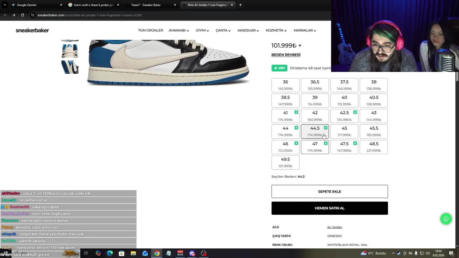Viewport: 459px width, 258px height.
Task: Select size 36
Action: point(285,85)
